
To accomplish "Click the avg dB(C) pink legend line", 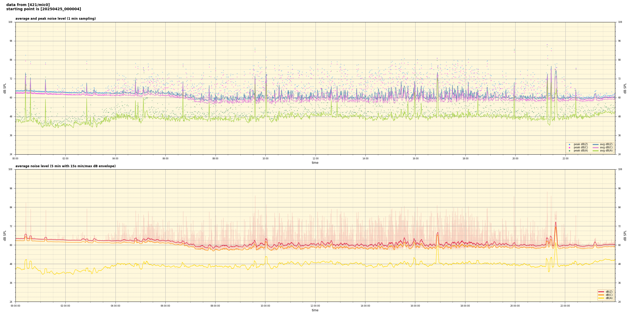I will [596, 148].
